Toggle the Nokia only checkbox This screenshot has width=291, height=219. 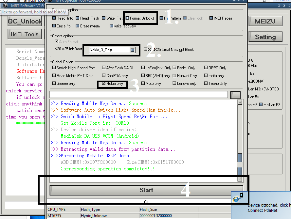point(104,84)
